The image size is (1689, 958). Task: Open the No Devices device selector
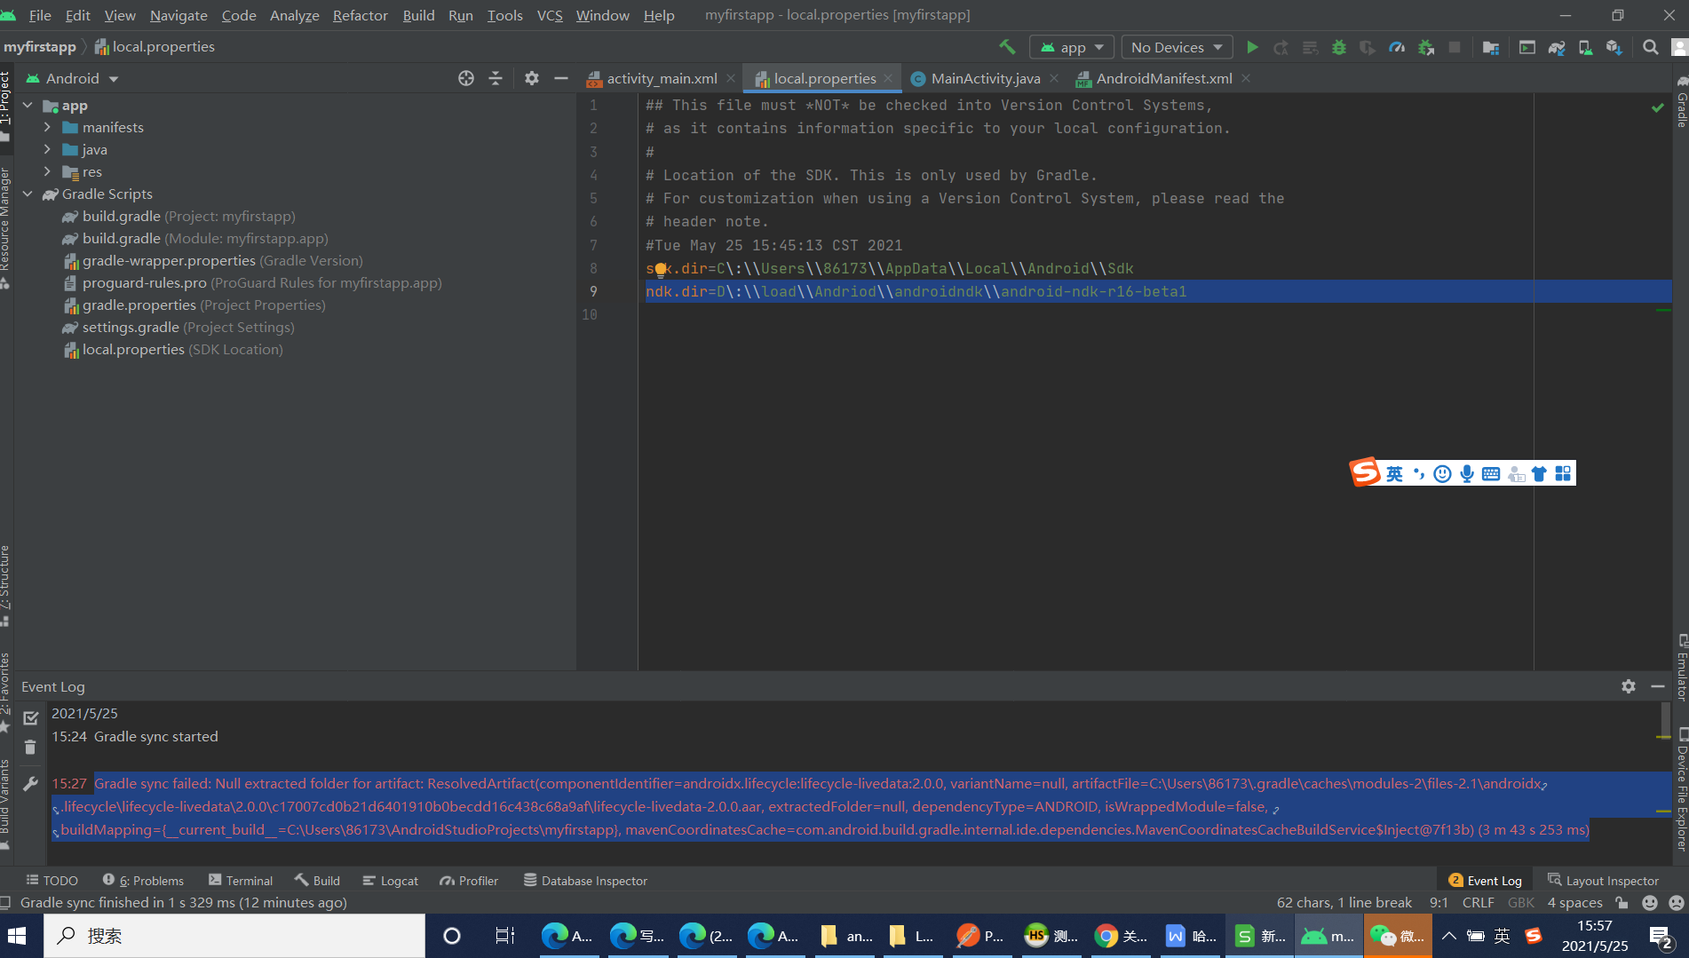tap(1176, 46)
